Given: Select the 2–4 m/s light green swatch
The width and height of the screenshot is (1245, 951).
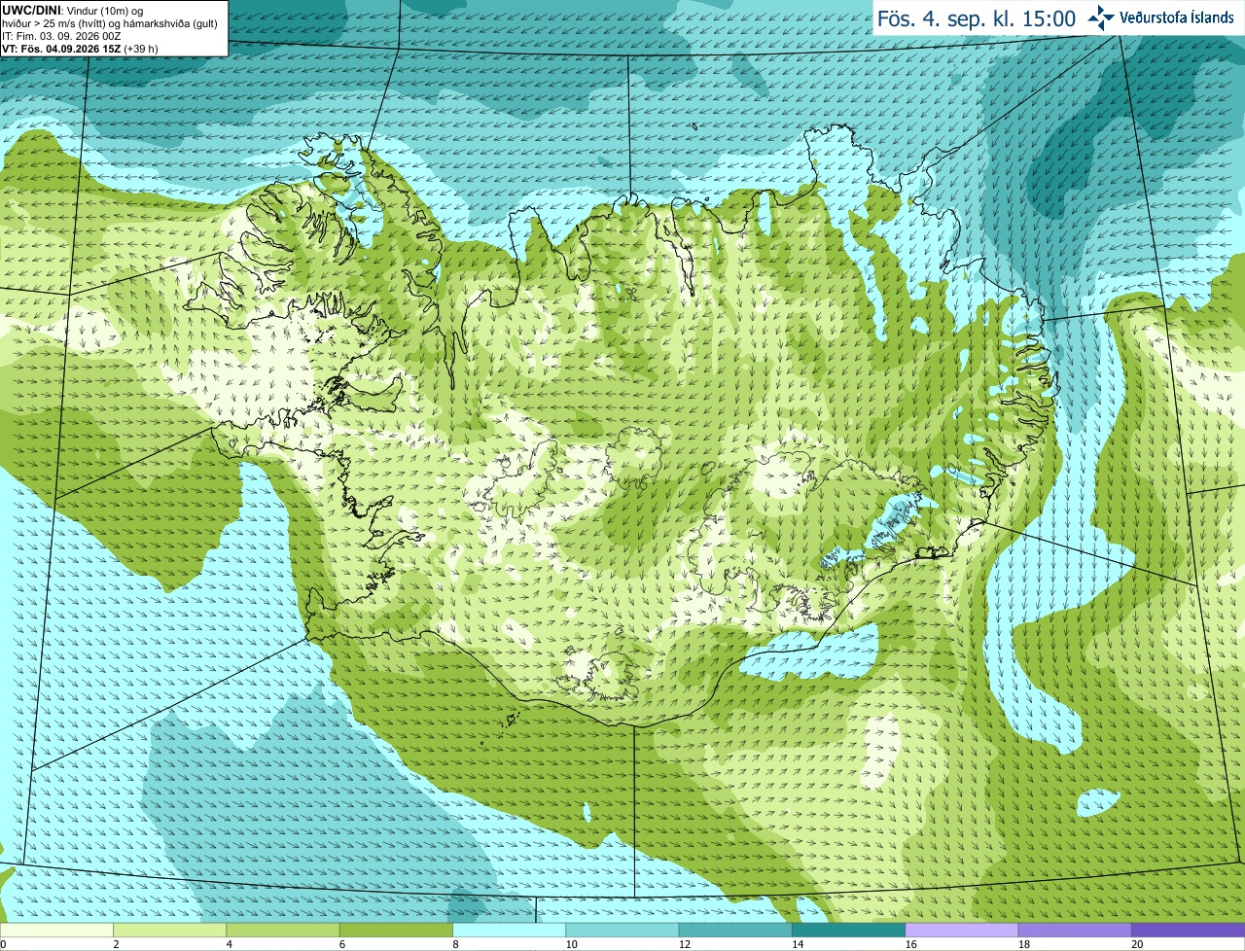Looking at the screenshot, I should (169, 930).
